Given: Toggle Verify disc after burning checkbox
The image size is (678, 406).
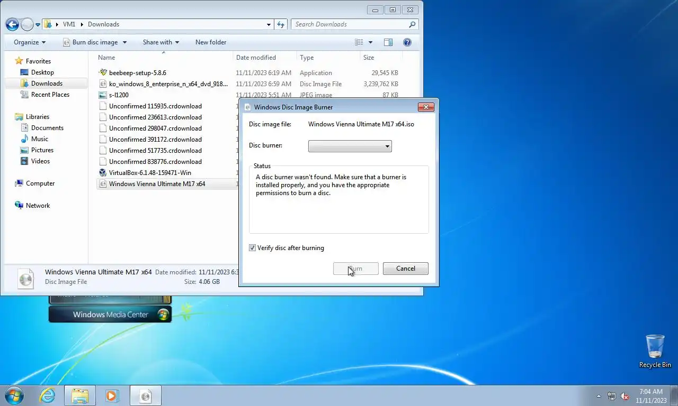Looking at the screenshot, I should [x=253, y=248].
